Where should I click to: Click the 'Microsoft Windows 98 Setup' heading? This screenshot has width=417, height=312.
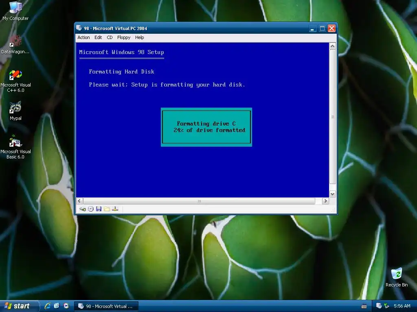point(121,52)
